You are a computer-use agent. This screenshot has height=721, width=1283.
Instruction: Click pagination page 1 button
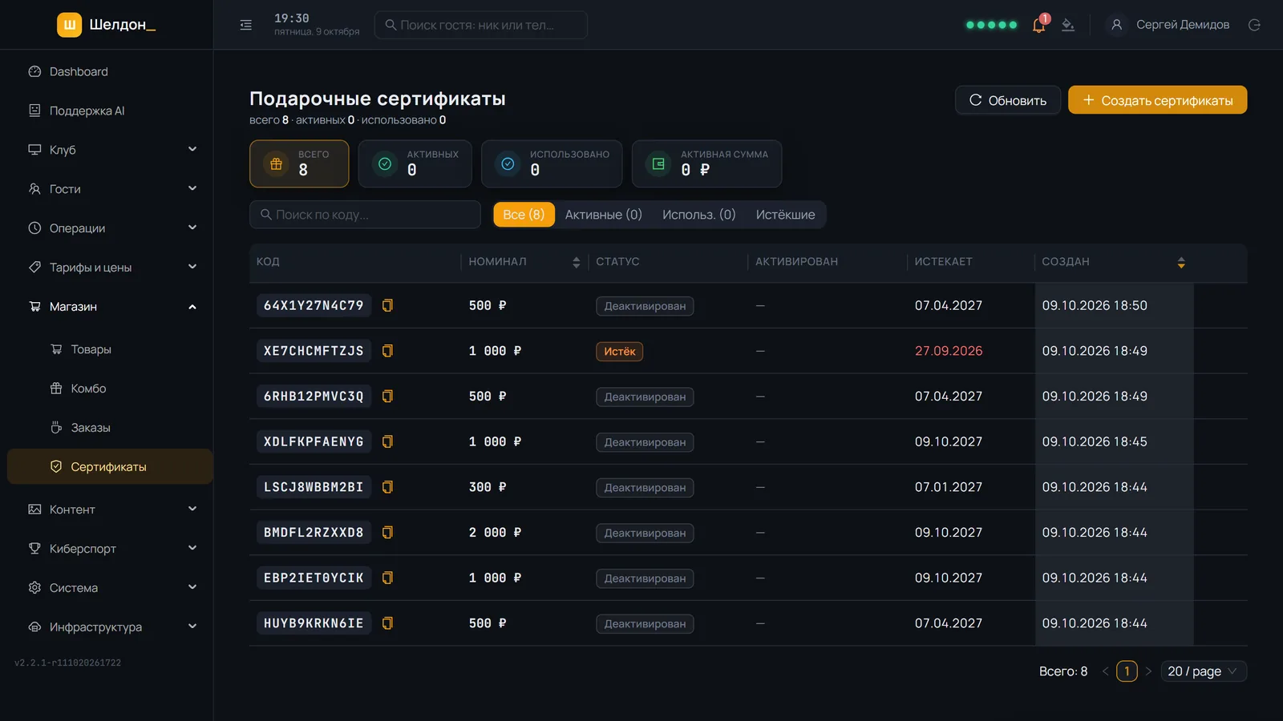(1127, 671)
